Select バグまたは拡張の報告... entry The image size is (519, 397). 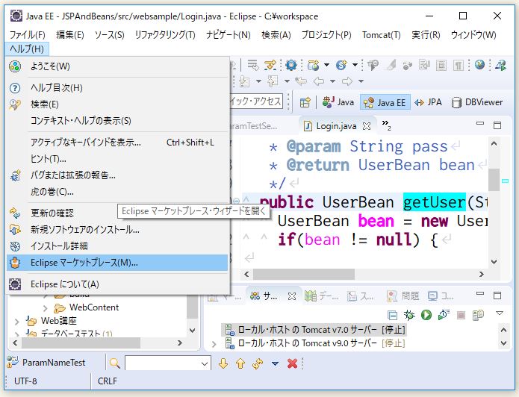117,175
